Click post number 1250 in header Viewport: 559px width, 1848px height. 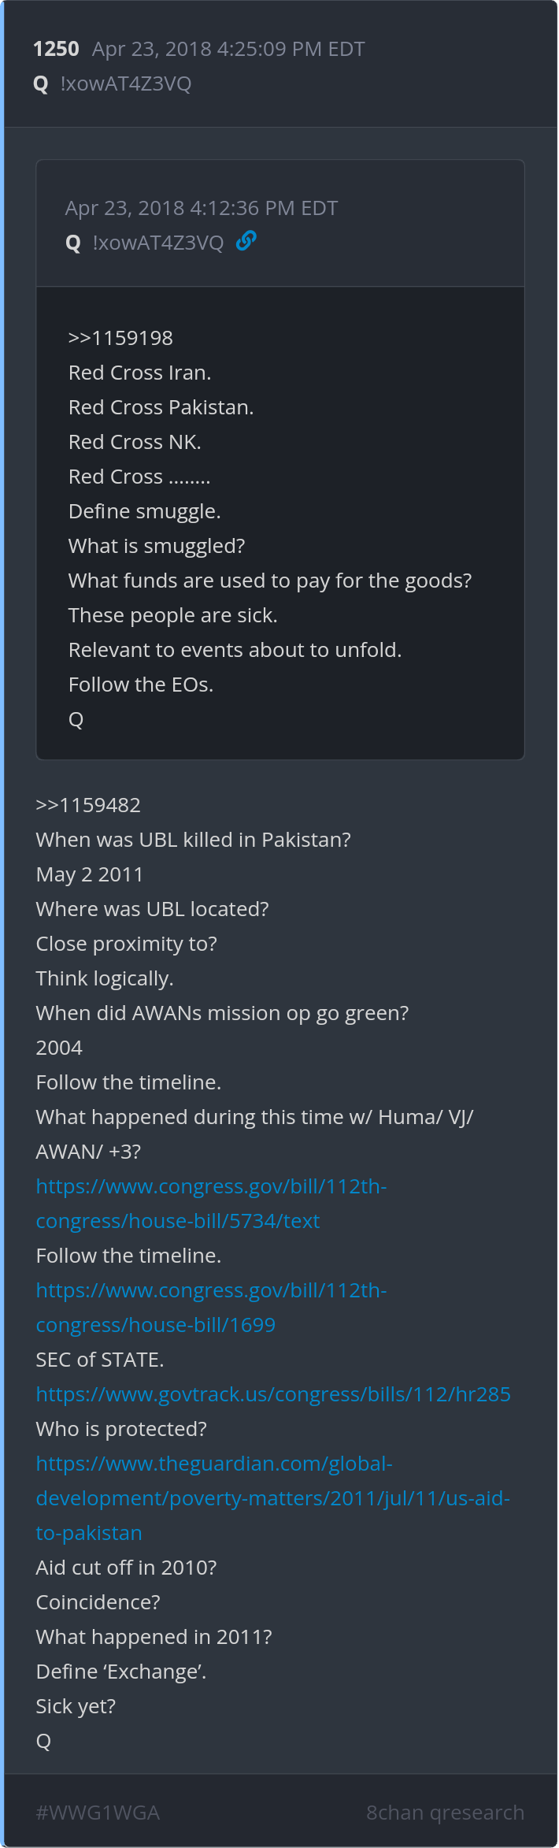click(x=56, y=49)
